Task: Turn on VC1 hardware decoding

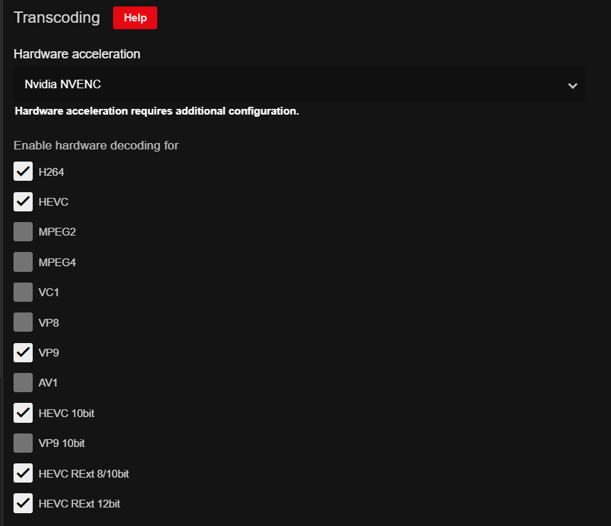Action: (x=23, y=292)
